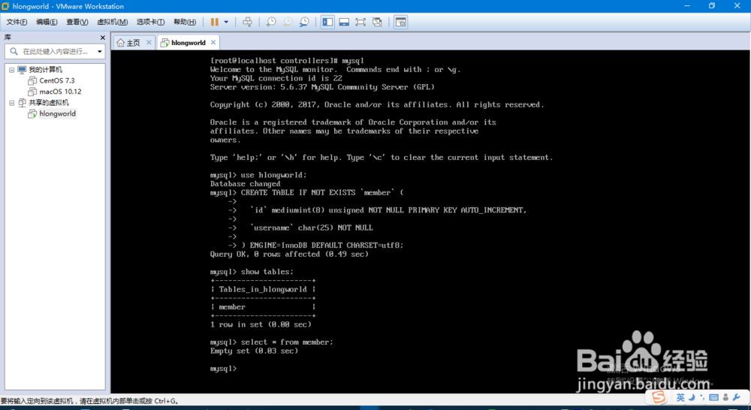Take a snapshot of this virtual machine

click(271, 22)
